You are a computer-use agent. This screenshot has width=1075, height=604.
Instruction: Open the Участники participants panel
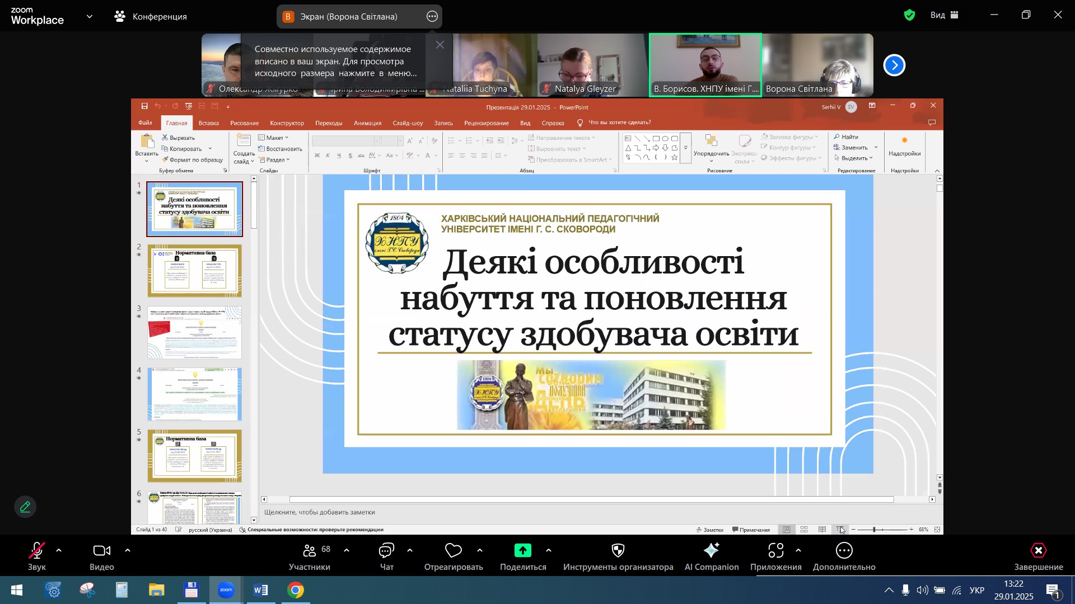click(310, 556)
